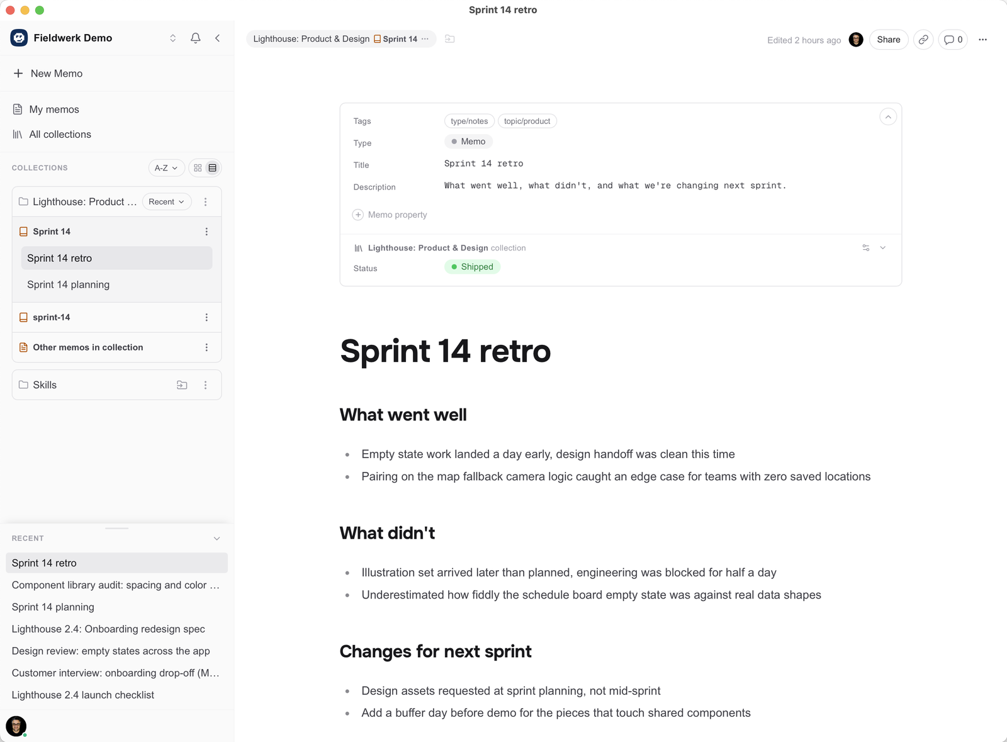Open My memos
Viewport: 1007px width, 742px height.
coord(46,110)
